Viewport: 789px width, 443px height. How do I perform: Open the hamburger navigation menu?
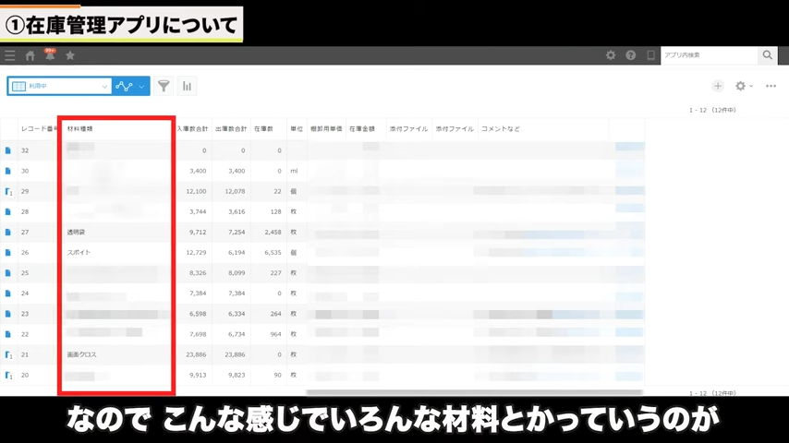10,55
